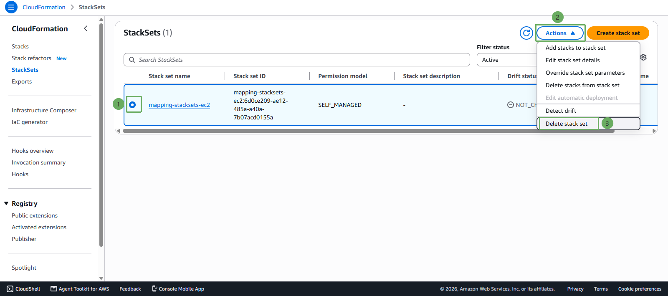Open Hooks in the sidebar
Screen dimensions: 668x296
[20, 174]
